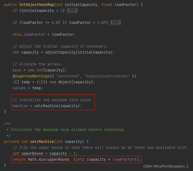Click loadFactor in the return statement

click(123, 159)
